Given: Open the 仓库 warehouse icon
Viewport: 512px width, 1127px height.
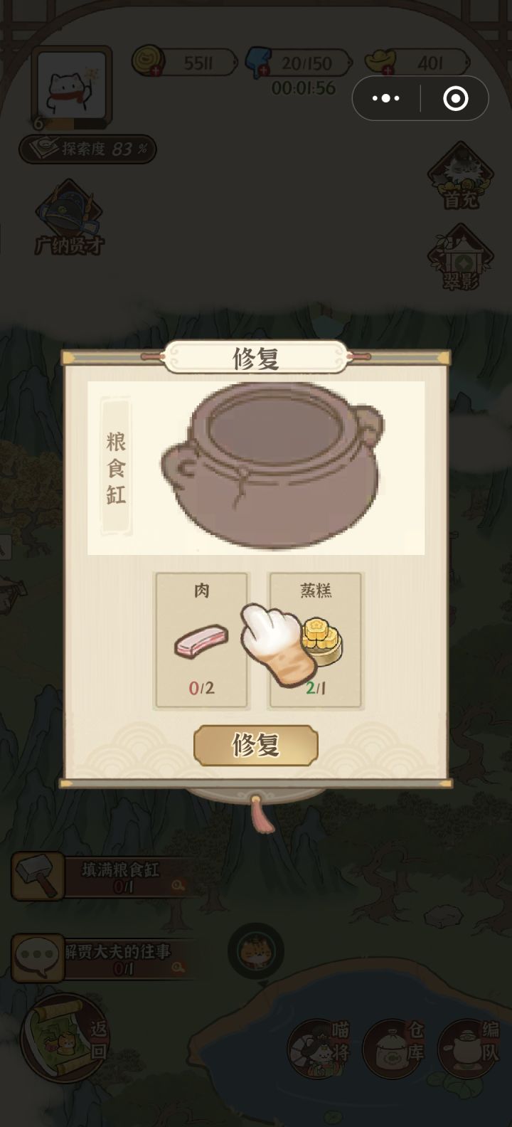Looking at the screenshot, I should (393, 1049).
